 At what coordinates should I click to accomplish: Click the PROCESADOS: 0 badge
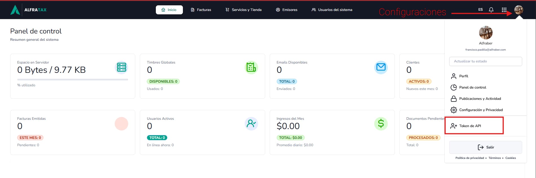(x=423, y=138)
